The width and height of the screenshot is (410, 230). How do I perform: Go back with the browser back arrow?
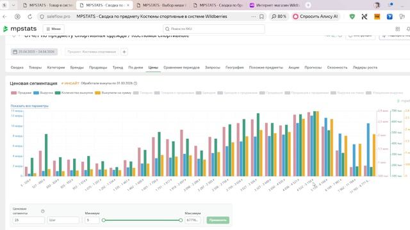(x=4, y=17)
